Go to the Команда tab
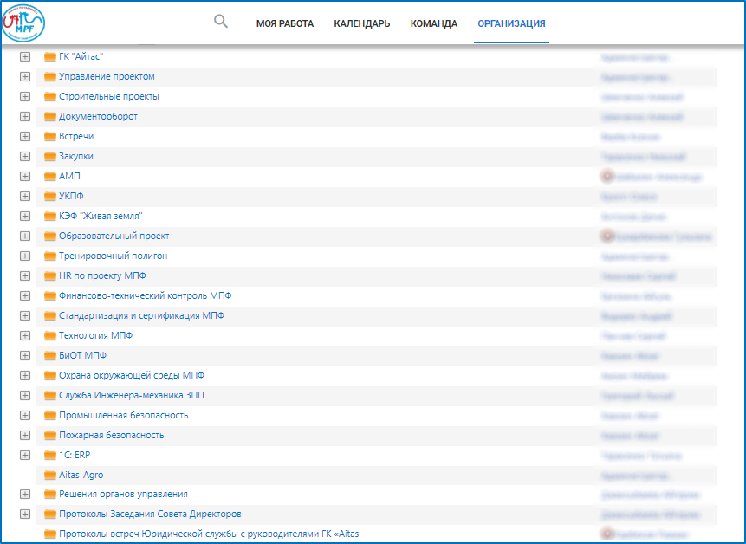The image size is (746, 544). coord(434,23)
